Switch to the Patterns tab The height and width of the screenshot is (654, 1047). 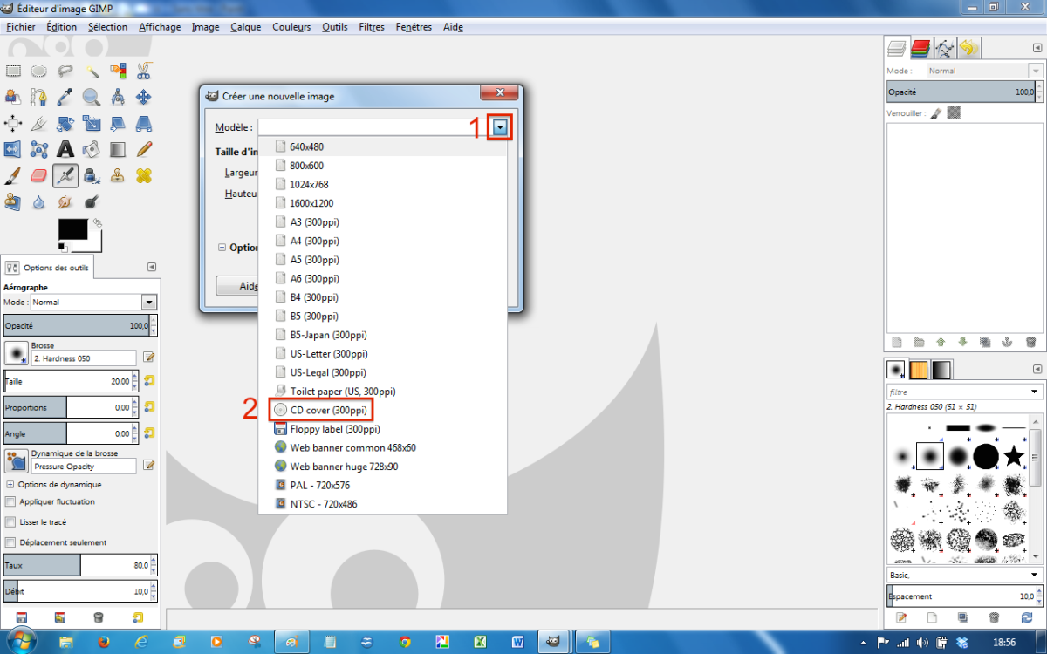(919, 369)
